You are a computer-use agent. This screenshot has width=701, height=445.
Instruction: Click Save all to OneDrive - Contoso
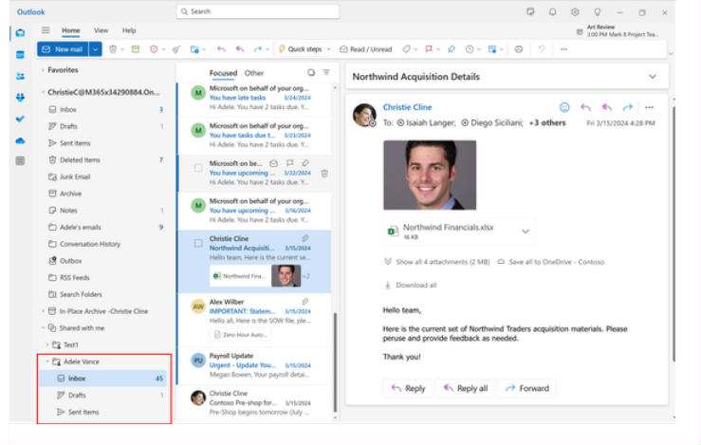551,262
